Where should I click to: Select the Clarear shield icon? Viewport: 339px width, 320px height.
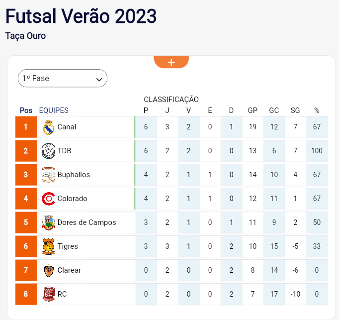tap(48, 270)
